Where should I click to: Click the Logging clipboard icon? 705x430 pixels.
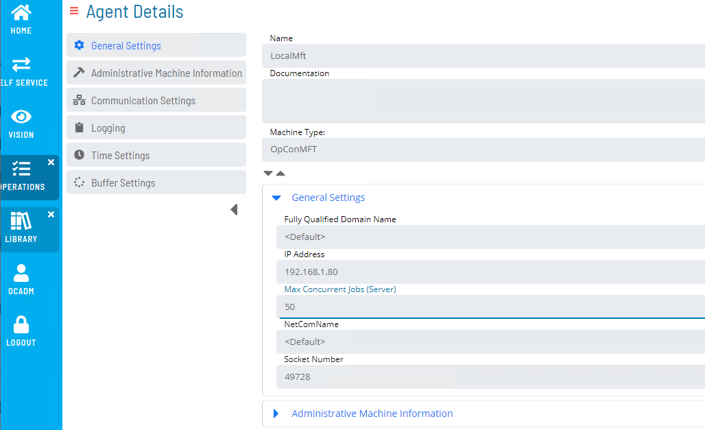[79, 128]
